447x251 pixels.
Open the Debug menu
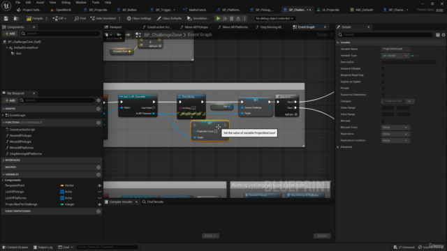coord(66,3)
